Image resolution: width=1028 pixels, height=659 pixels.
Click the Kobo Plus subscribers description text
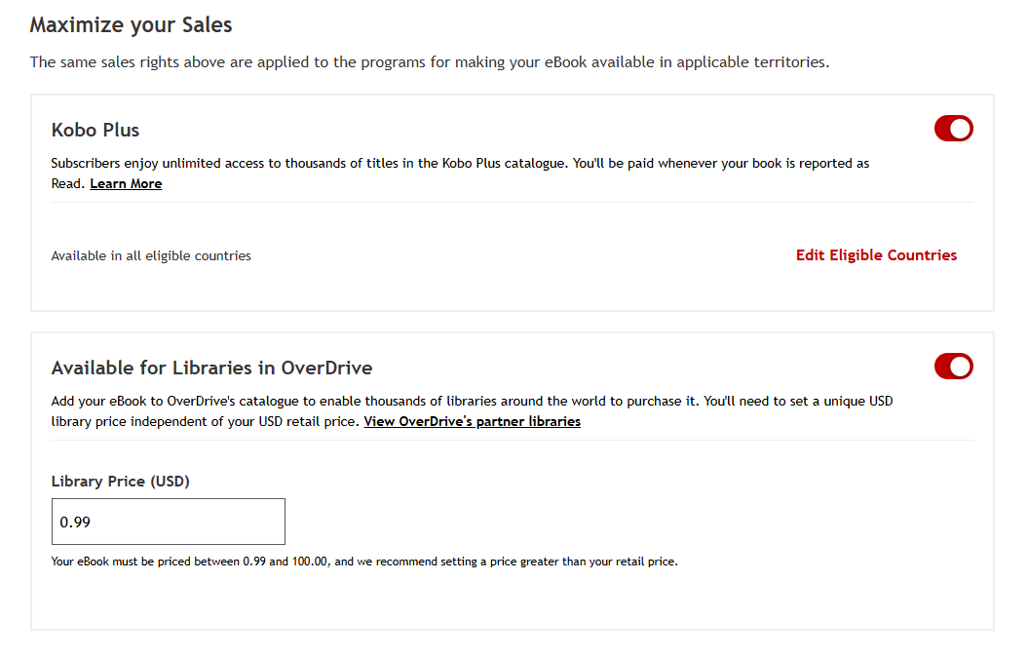click(460, 164)
